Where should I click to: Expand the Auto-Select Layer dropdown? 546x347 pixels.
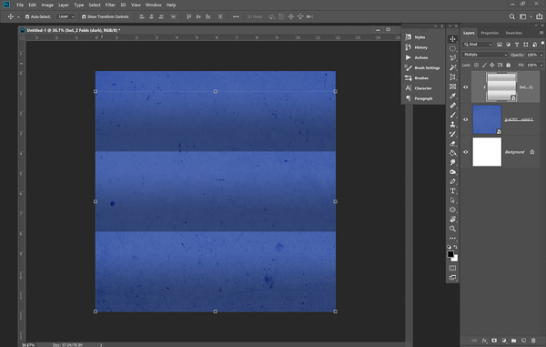point(66,16)
